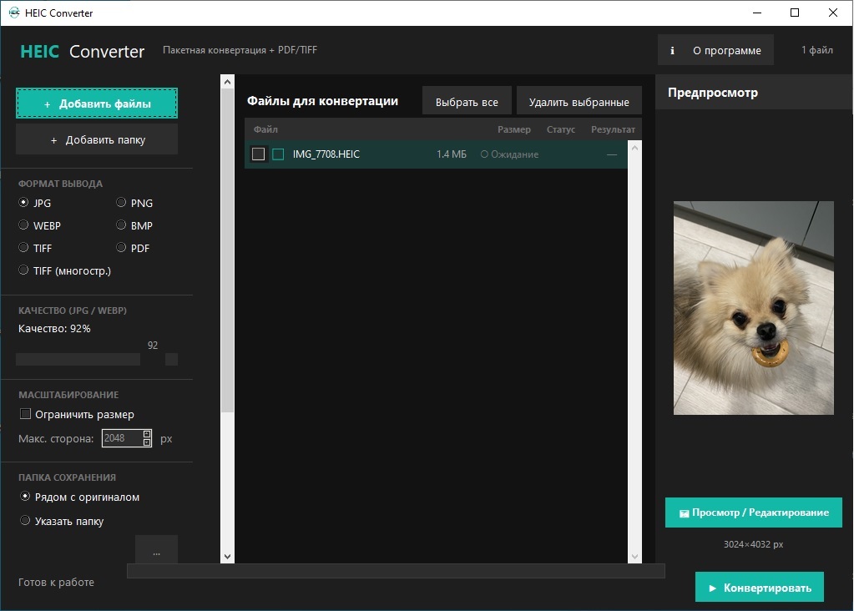The width and height of the screenshot is (854, 611).
Task: Click the Результат column header
Action: (614, 129)
